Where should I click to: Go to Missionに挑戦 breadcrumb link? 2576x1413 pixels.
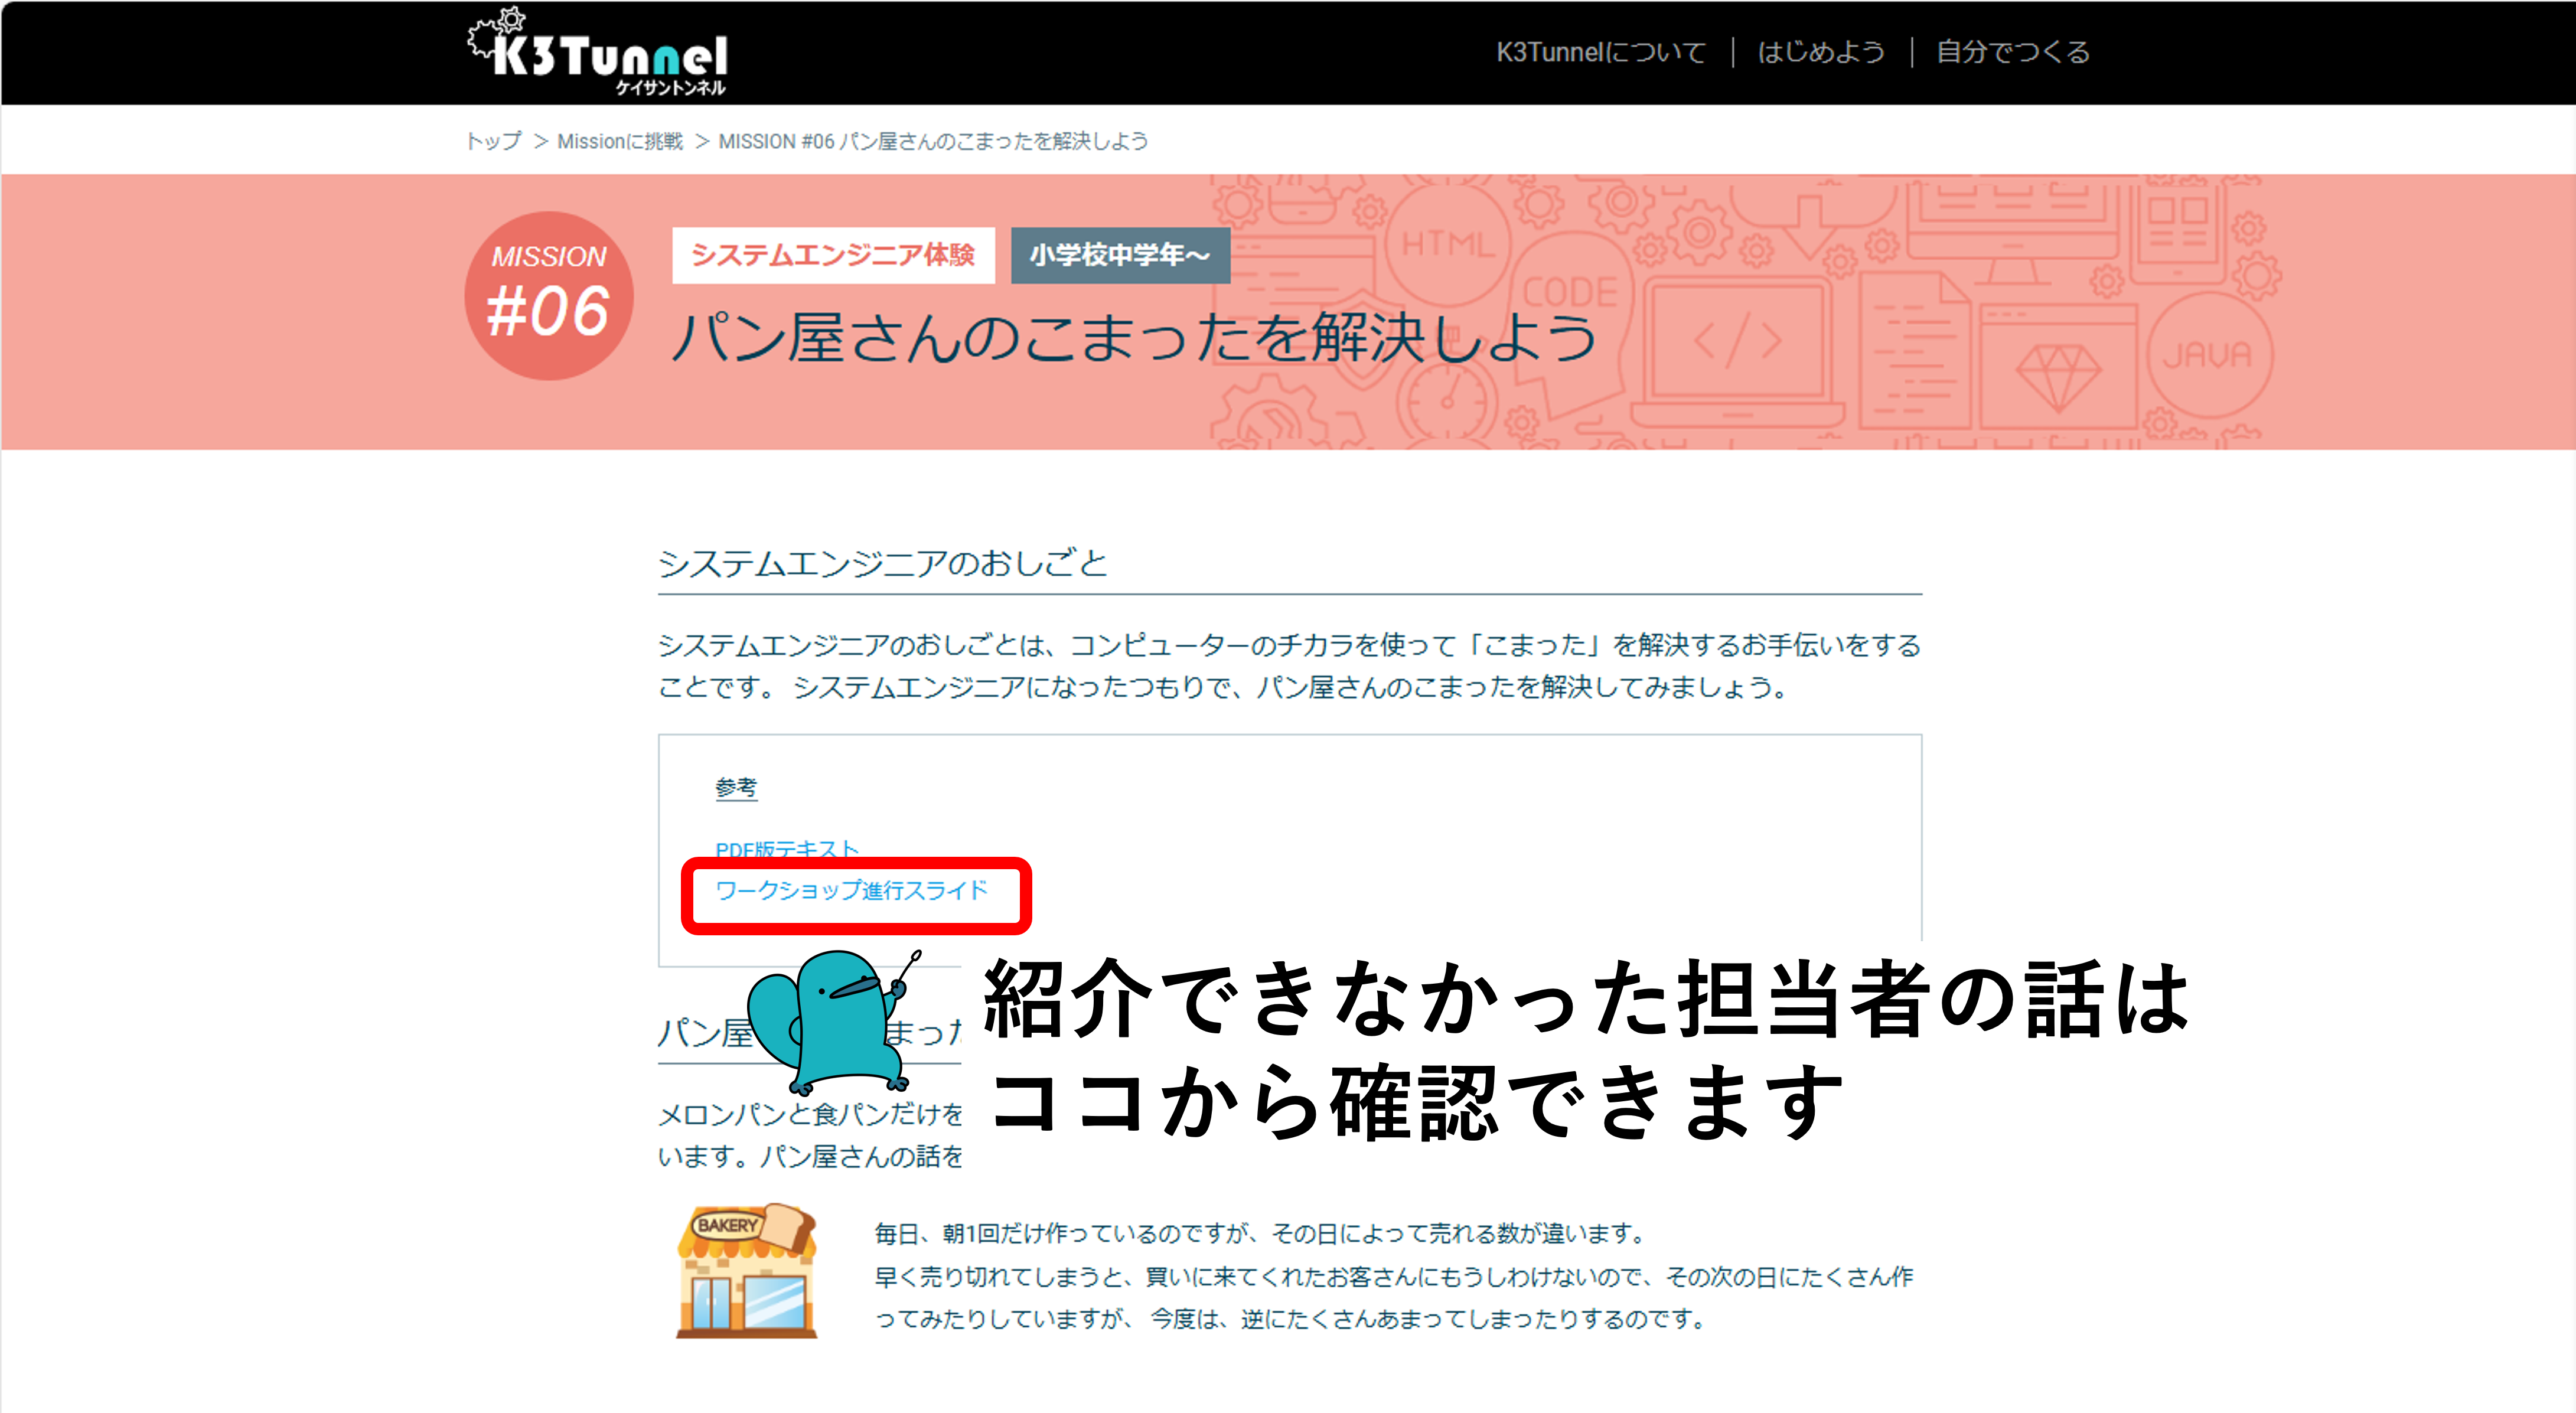(620, 141)
